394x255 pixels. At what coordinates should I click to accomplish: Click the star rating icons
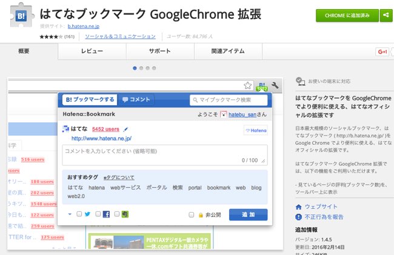point(51,36)
